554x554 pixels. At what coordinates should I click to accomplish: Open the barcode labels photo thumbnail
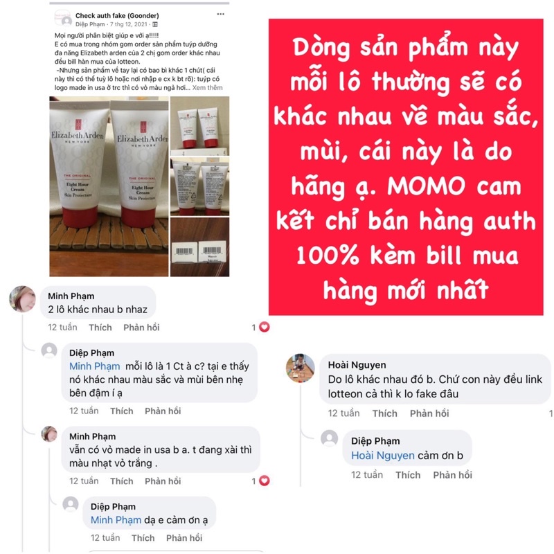(x=199, y=247)
